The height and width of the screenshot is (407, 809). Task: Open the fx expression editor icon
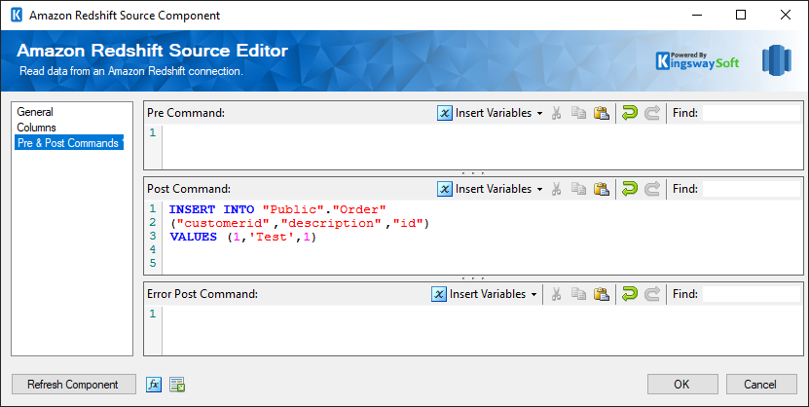(154, 385)
